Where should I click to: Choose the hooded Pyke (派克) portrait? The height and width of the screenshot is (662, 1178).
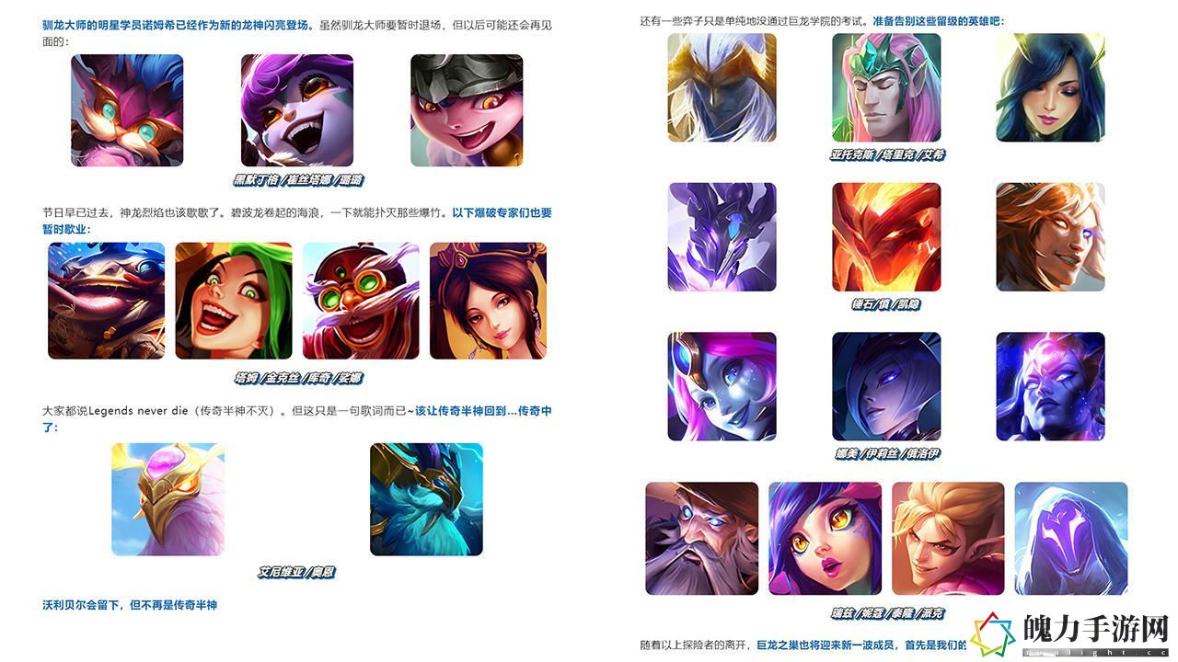(x=1071, y=539)
